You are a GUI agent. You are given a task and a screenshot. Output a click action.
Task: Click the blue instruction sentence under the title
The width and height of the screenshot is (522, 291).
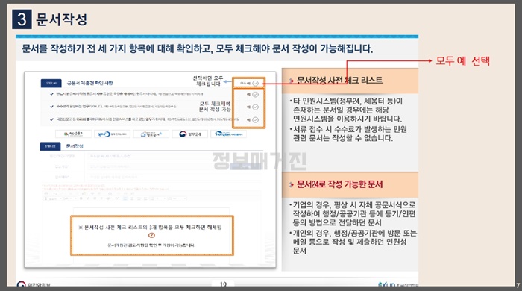tap(197, 49)
